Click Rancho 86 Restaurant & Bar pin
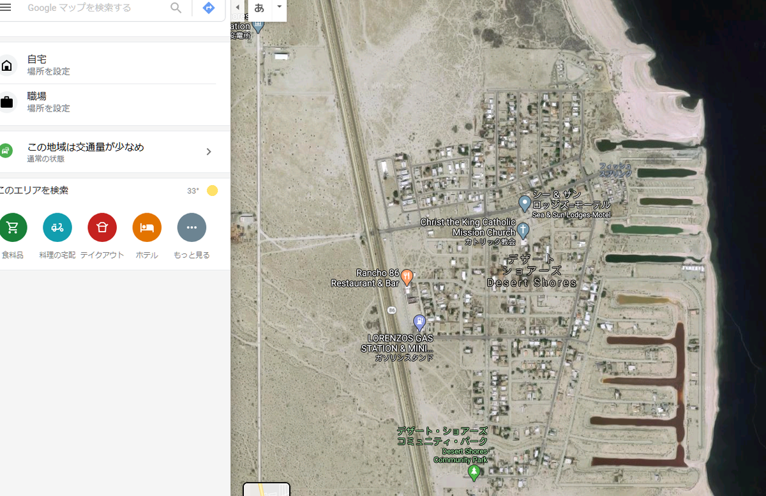Viewport: 766px width, 496px height. (407, 277)
